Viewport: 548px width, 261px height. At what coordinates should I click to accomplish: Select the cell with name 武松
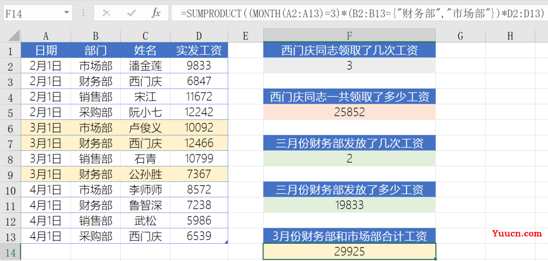tap(146, 221)
